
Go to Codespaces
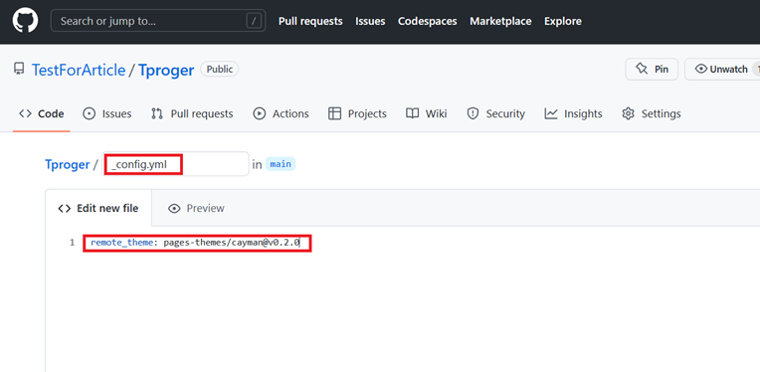pos(428,21)
